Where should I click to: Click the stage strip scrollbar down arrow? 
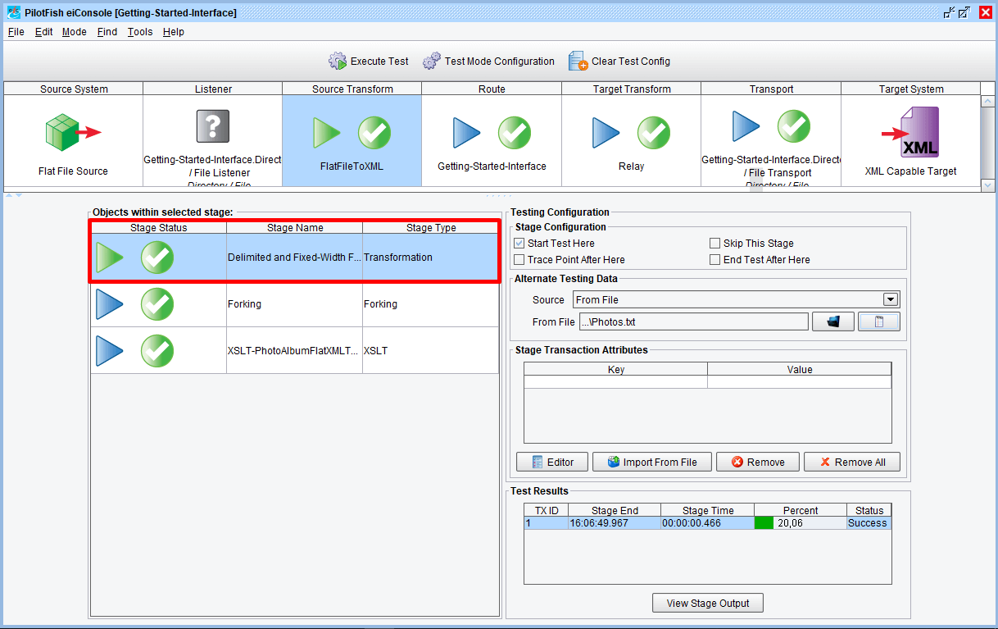coord(987,186)
